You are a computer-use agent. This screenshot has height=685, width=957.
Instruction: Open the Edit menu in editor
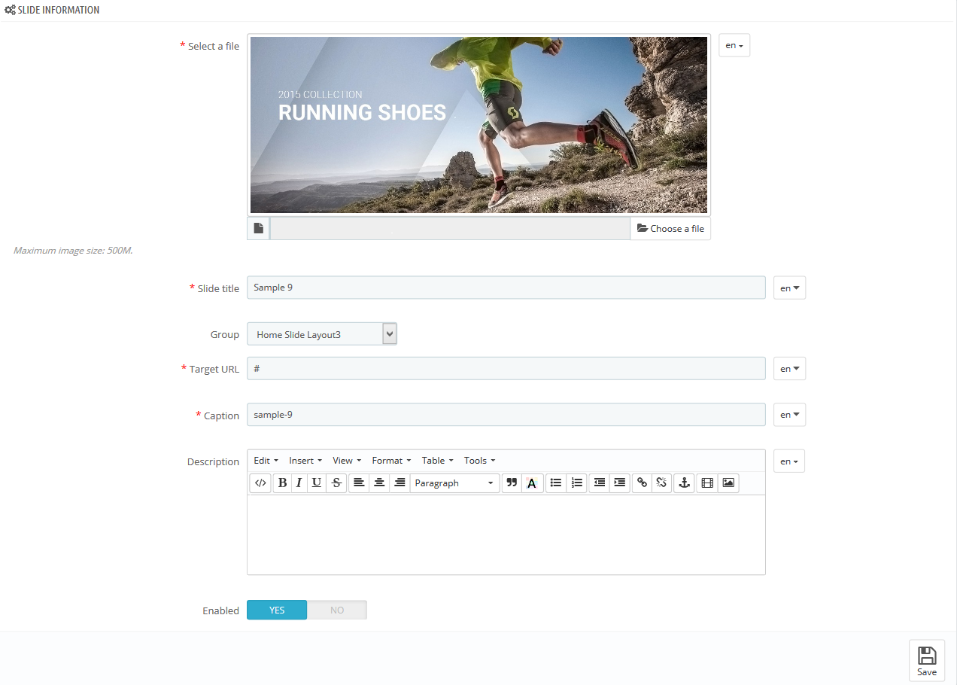[x=266, y=461]
